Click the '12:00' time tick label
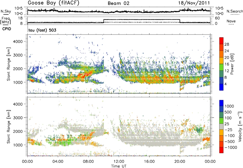Screen dimensions: 243x168 click(119, 162)
